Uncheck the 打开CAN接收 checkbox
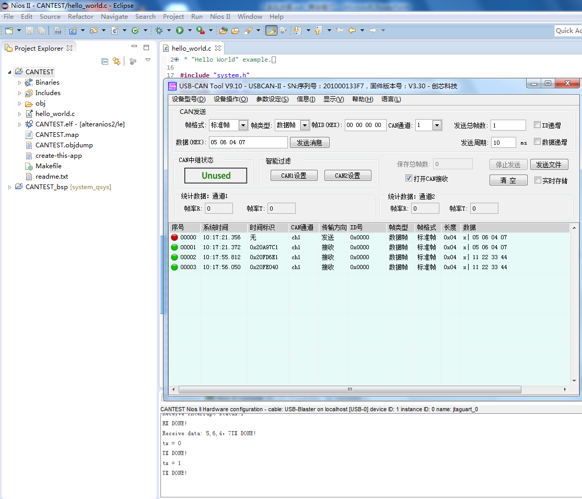This screenshot has width=582, height=499. pos(409,178)
